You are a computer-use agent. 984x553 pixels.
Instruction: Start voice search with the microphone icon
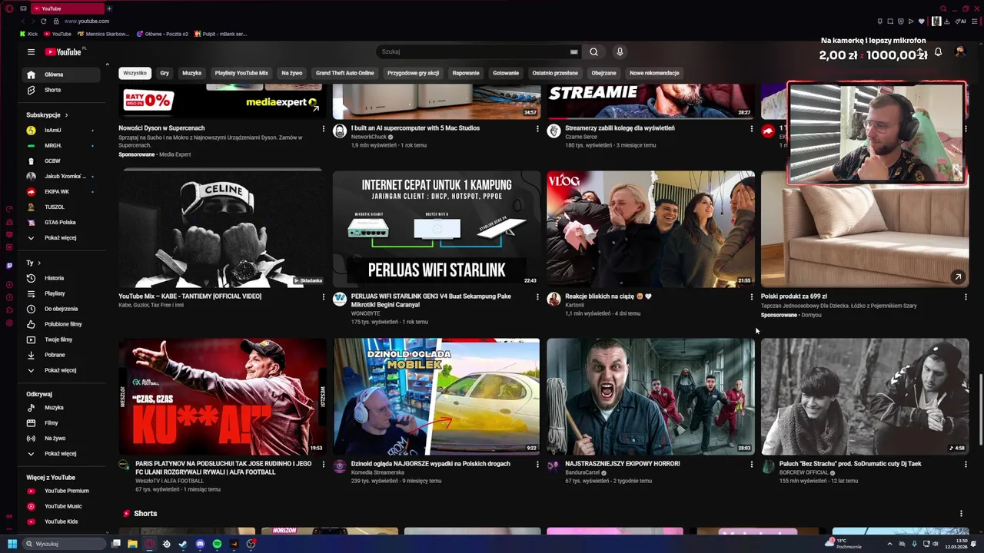[x=620, y=51]
